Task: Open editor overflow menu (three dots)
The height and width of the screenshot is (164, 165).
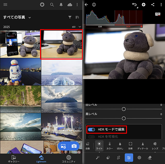Action: pos(161,5)
